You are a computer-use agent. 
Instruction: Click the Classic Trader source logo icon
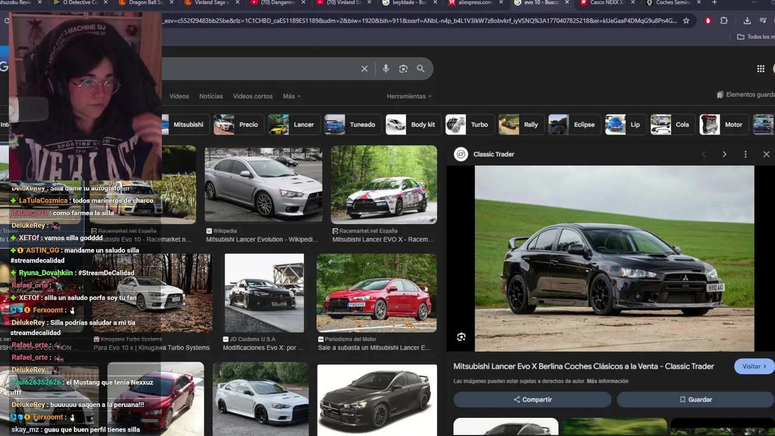point(461,154)
